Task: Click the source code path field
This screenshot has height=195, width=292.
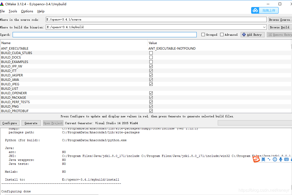Action: pos(156,19)
